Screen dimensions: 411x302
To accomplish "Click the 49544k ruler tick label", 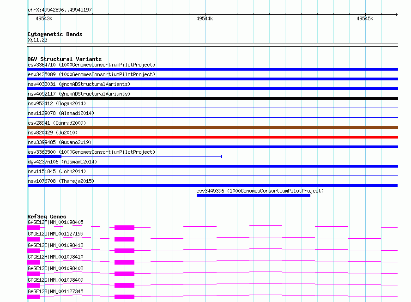I will [205, 18].
